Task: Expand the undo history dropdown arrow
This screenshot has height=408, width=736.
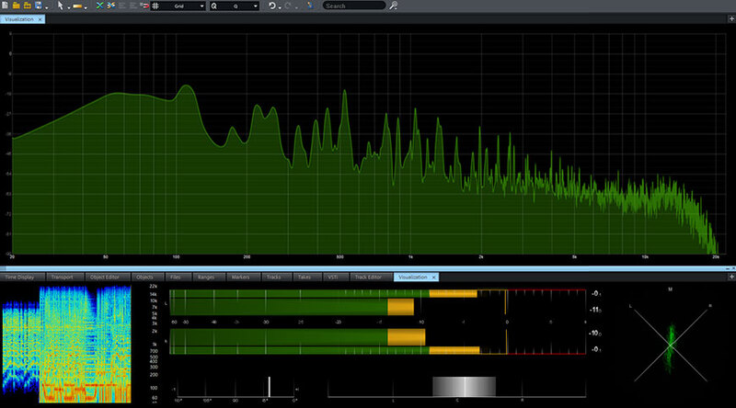Action: (281, 6)
